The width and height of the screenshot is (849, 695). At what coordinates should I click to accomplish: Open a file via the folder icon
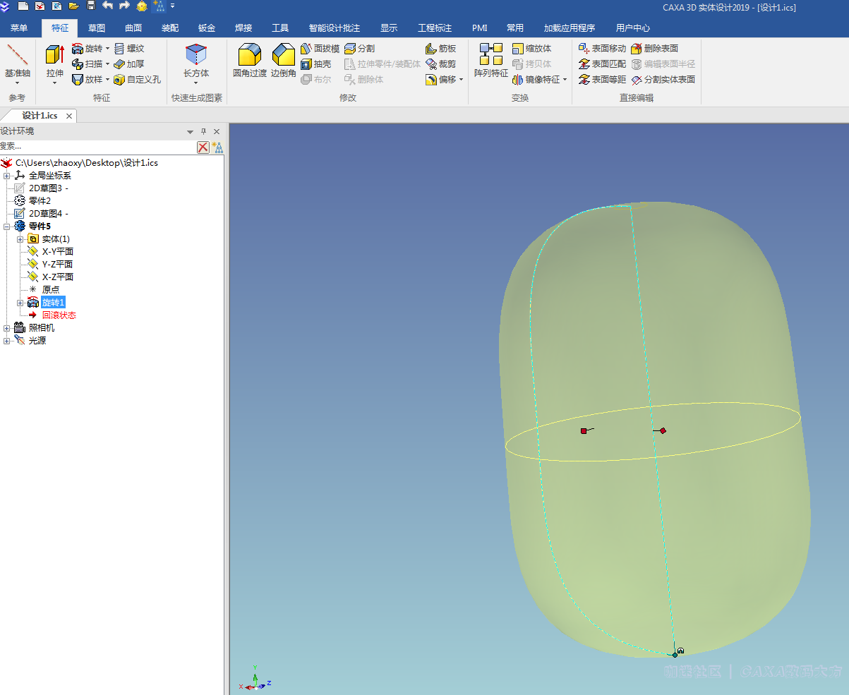pos(73,6)
